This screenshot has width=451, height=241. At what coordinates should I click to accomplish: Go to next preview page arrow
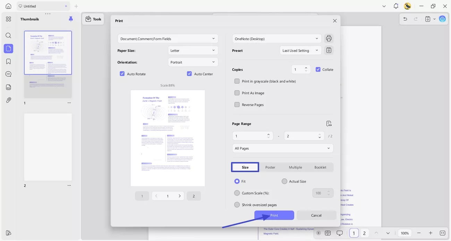point(179,196)
